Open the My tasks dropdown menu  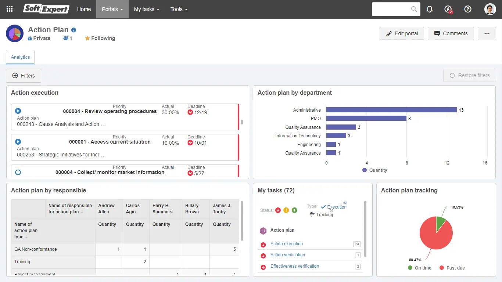(146, 9)
